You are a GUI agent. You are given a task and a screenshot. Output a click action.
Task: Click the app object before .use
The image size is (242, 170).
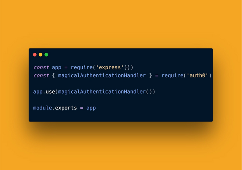[38, 92]
